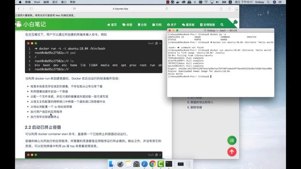The image size is (301, 169).
Task: Reload page in Safari address bar
Action: click(x=166, y=8)
